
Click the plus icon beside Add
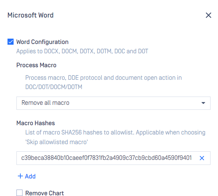coord(20,176)
